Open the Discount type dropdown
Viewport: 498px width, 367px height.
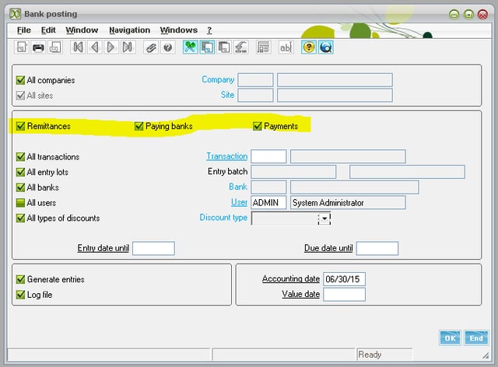[x=324, y=218]
